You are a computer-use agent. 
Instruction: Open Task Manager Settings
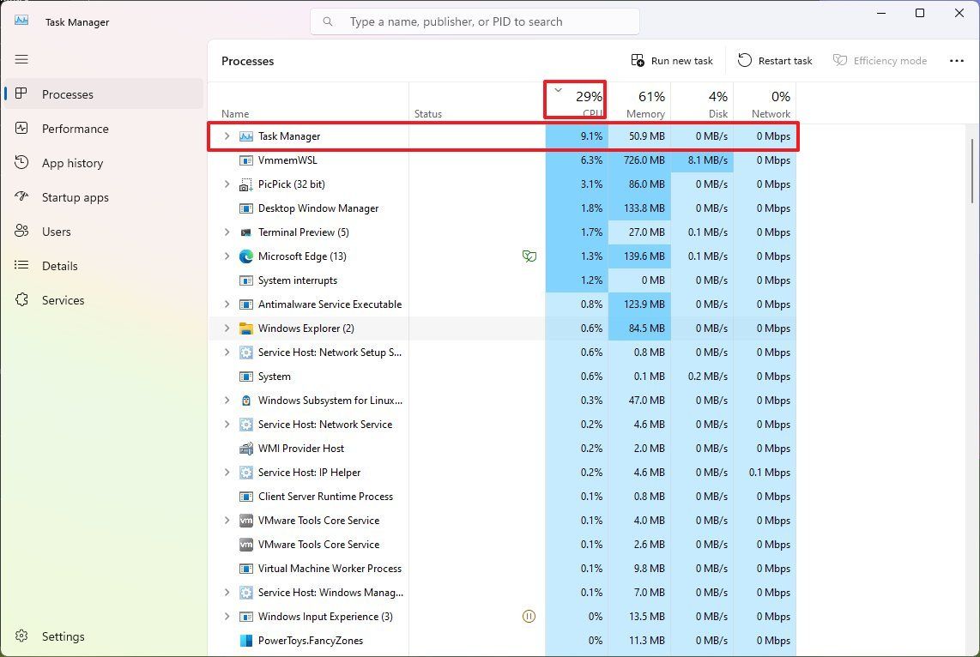tap(63, 636)
